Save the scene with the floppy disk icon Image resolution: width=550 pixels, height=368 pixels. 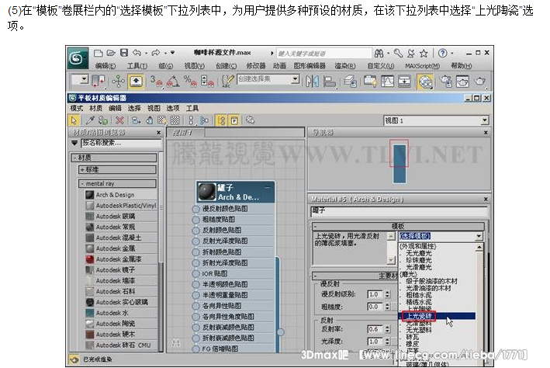(124, 53)
